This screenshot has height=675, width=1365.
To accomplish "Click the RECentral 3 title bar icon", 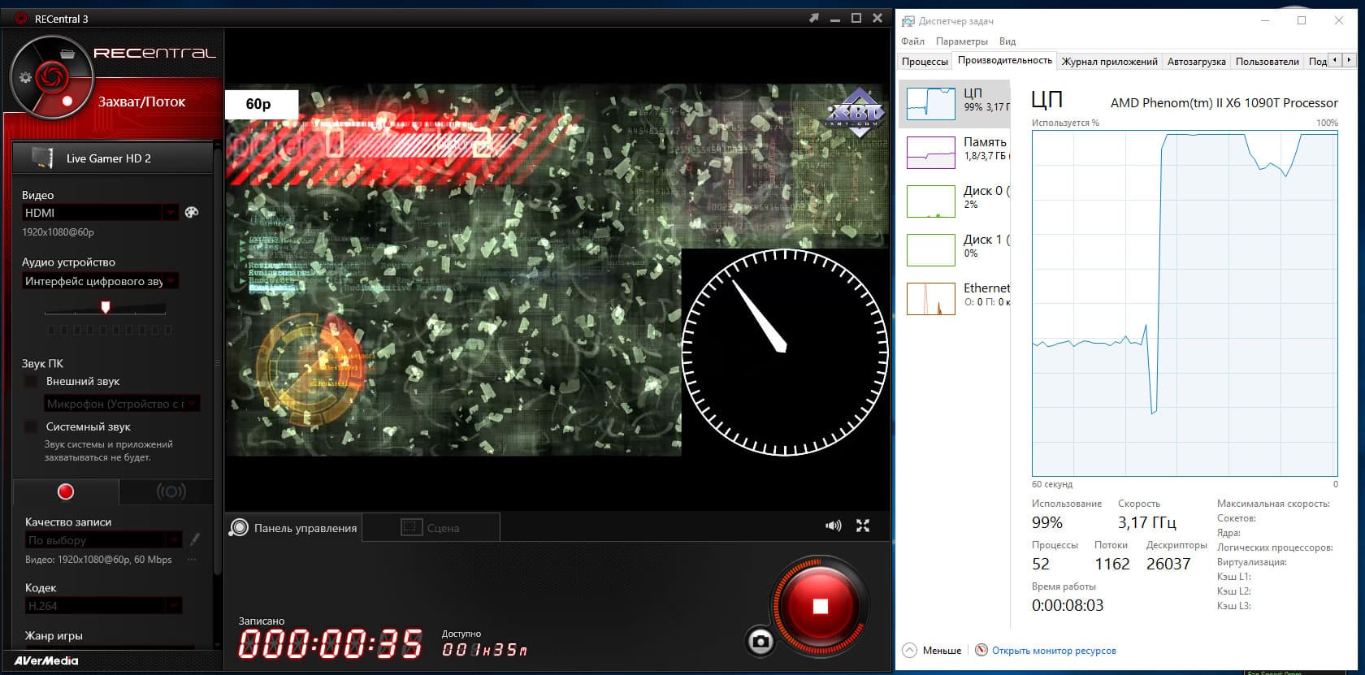I will 23,18.
